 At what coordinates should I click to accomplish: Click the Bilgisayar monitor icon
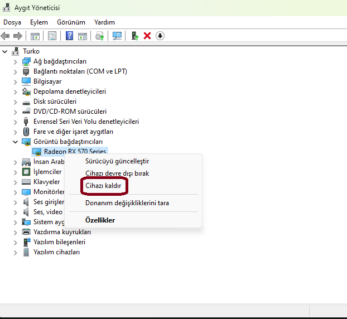coord(26,81)
